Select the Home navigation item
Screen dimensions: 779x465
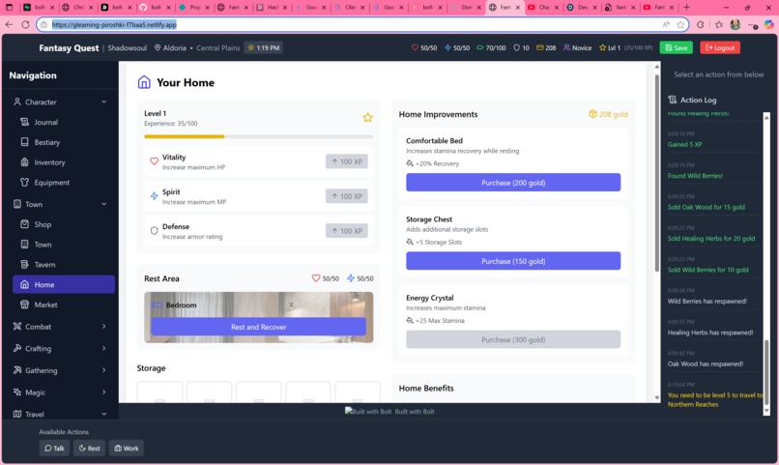click(x=64, y=284)
